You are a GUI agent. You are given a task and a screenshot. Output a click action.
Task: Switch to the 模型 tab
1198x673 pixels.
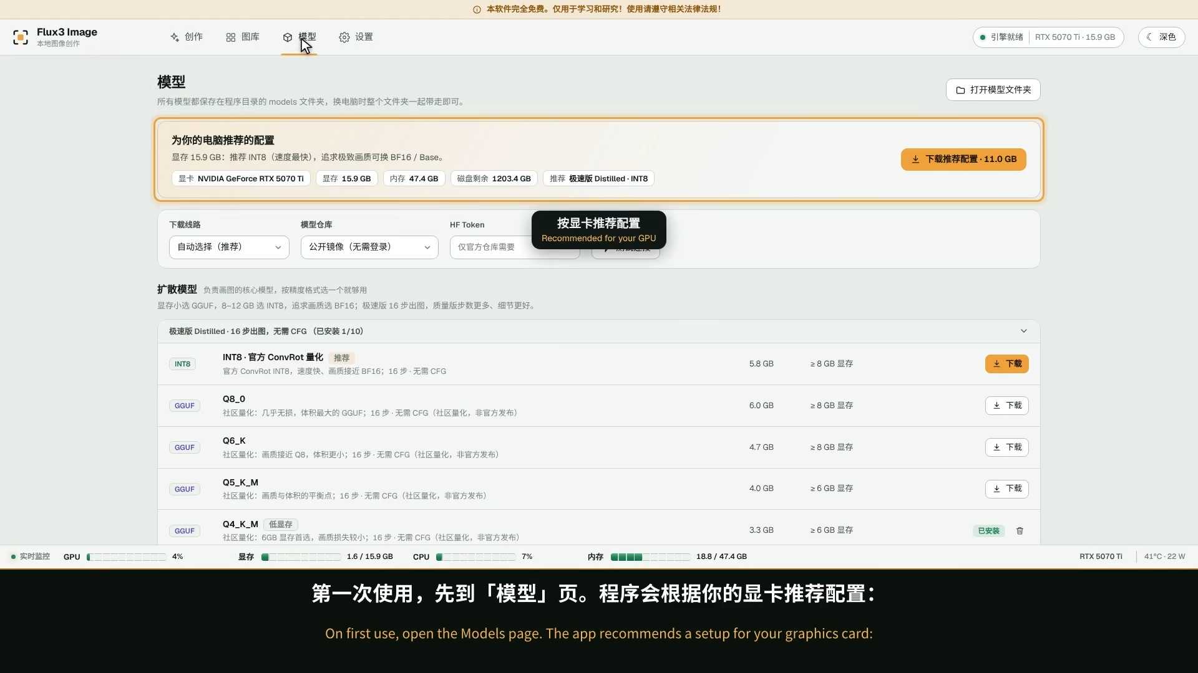coord(299,37)
